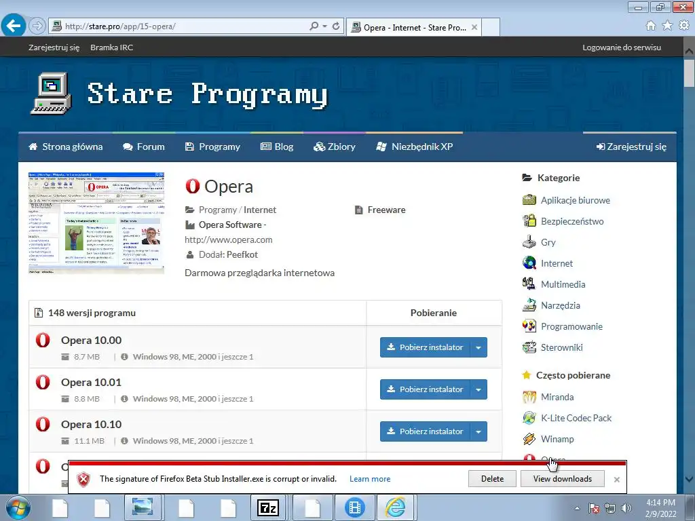Show hidden tray icons arrow
The width and height of the screenshot is (695, 521).
[577, 508]
